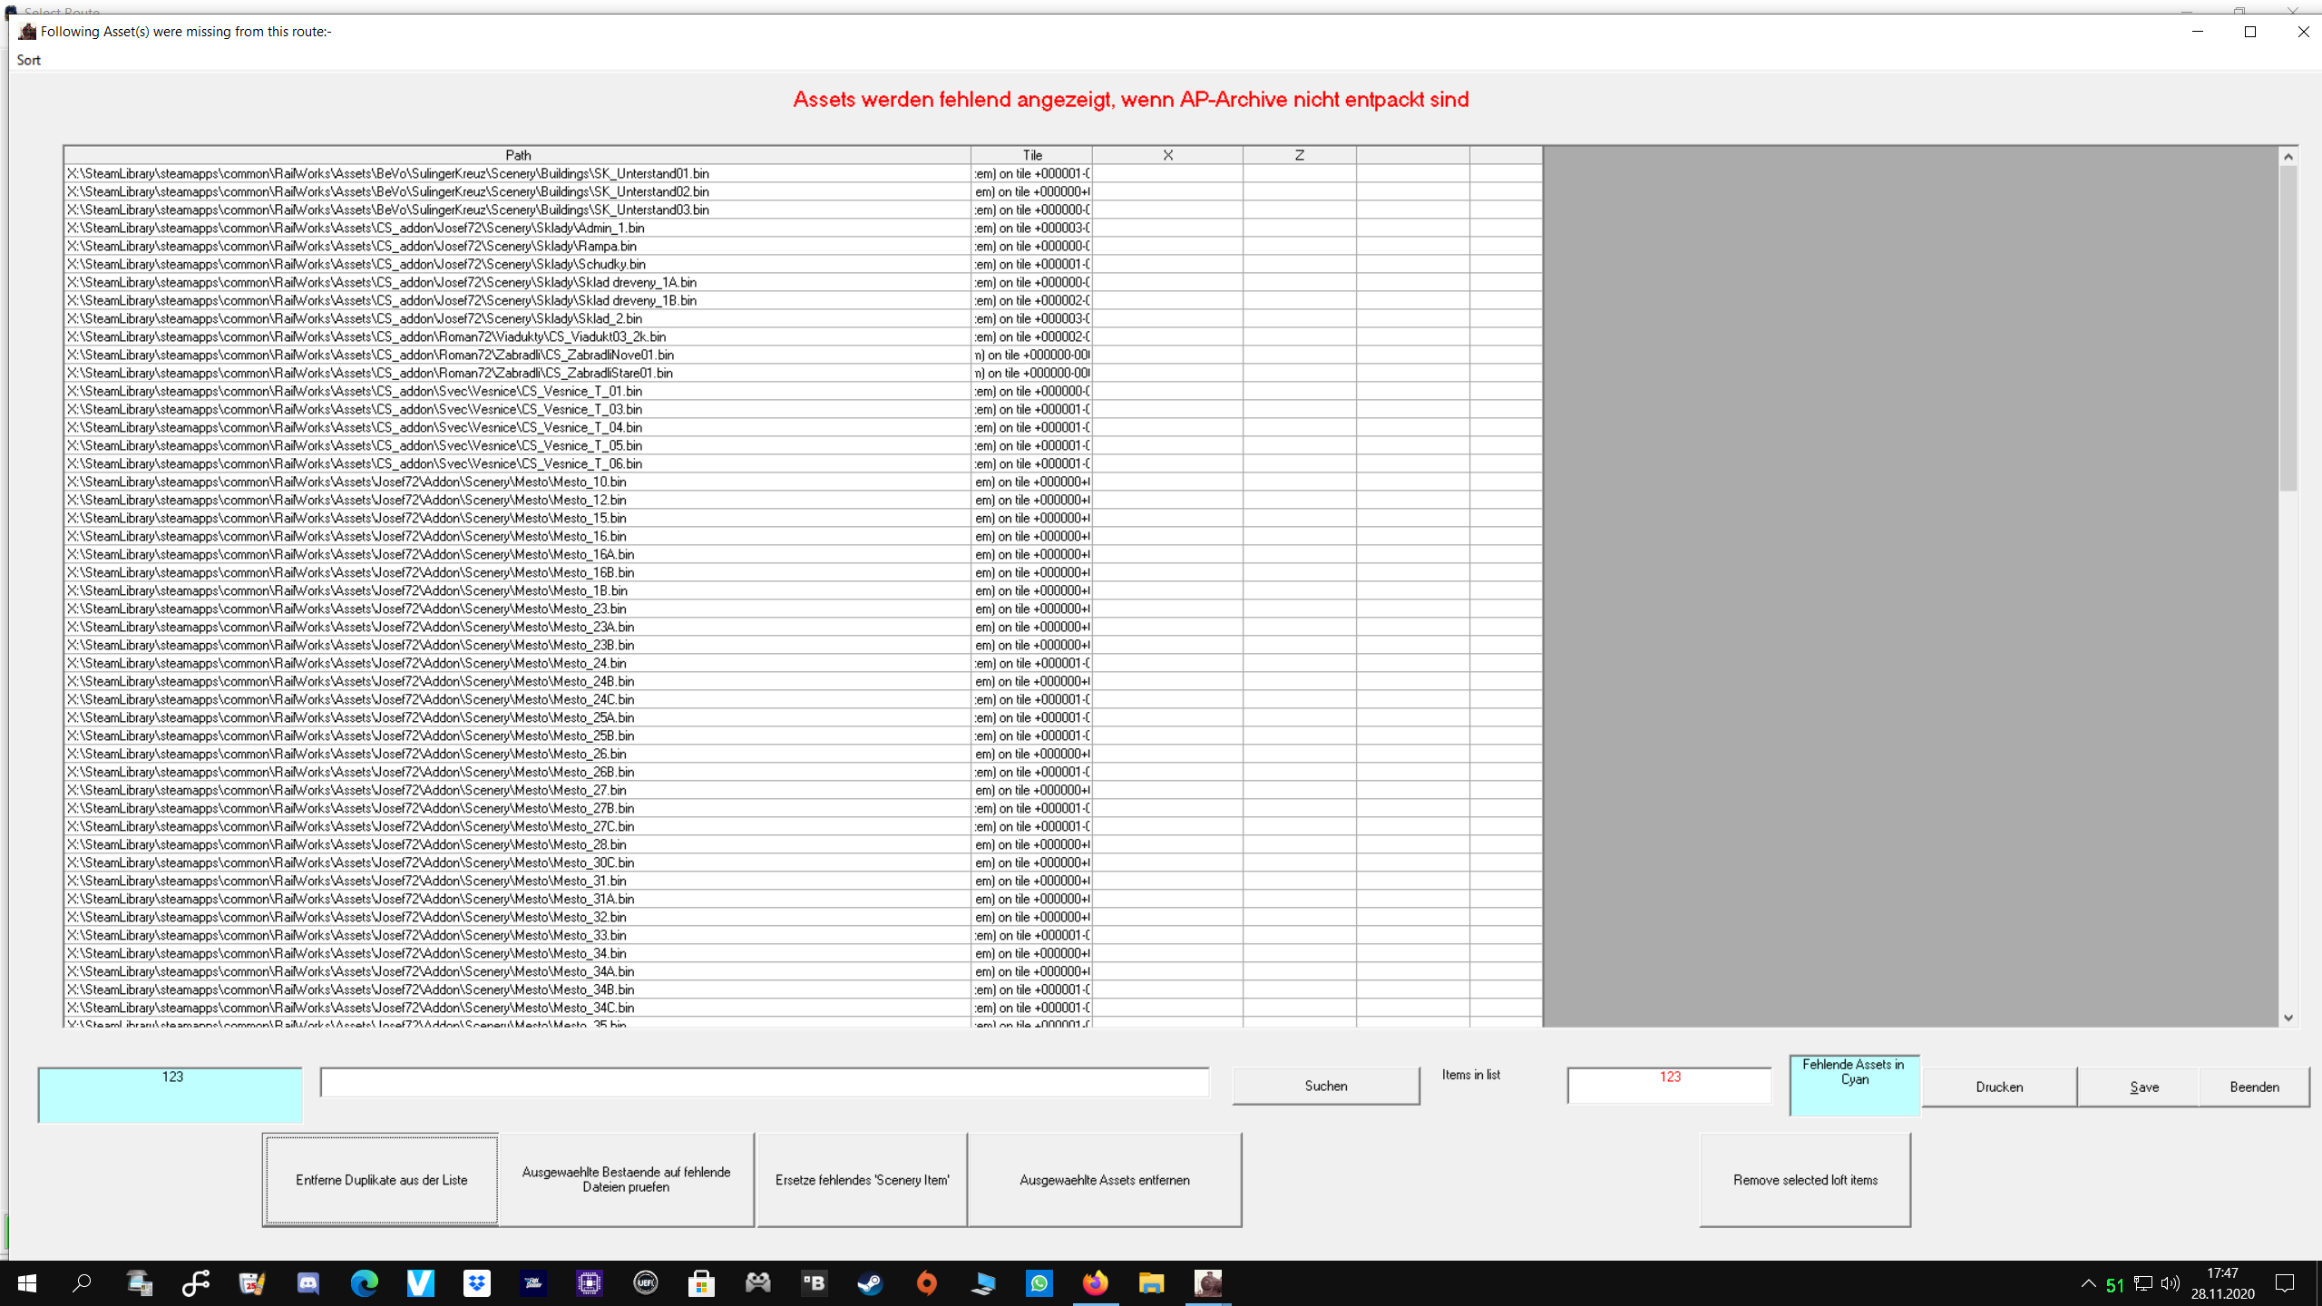Click Entferne Duplikate aus der Liste
The width and height of the screenshot is (2322, 1306).
coord(381,1179)
